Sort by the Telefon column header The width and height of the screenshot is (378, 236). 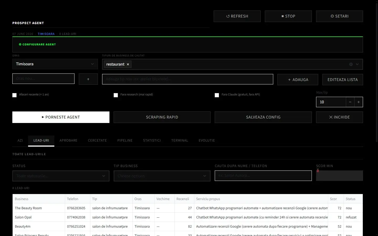[77, 199]
